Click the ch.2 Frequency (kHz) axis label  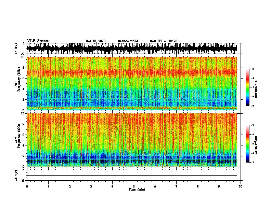18,136
